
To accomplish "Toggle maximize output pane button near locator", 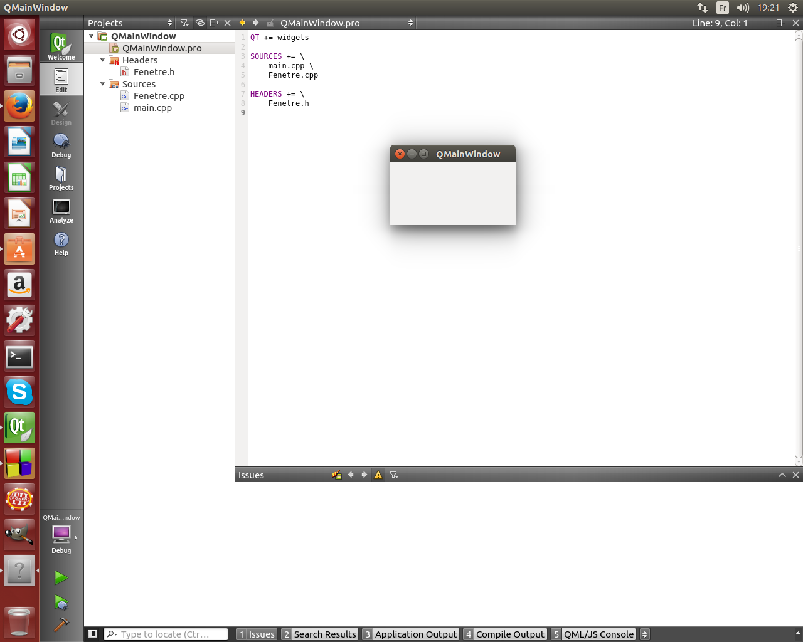I will [93, 634].
